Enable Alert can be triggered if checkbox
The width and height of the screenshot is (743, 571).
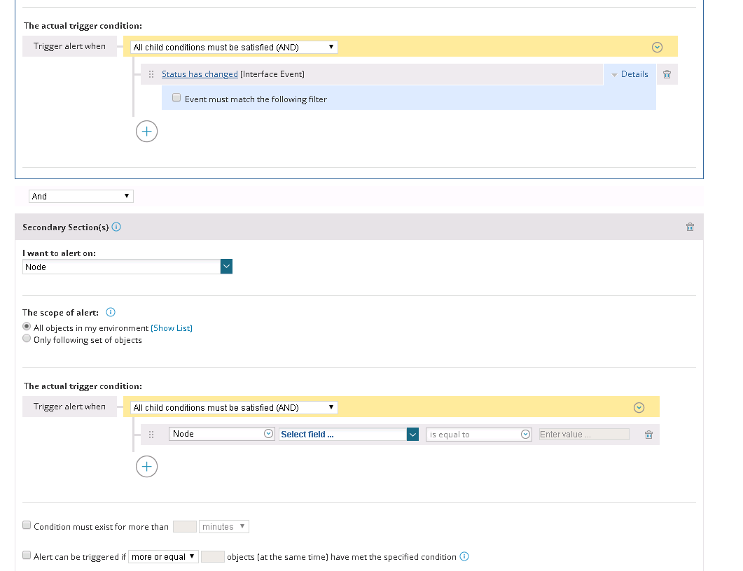click(27, 556)
